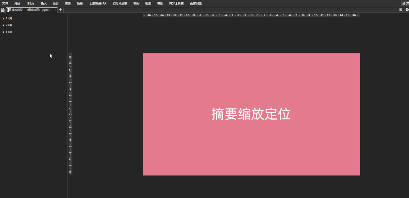Switch to the 插入 tab
Image resolution: width=409 pixels, height=198 pixels.
(x=44, y=3)
